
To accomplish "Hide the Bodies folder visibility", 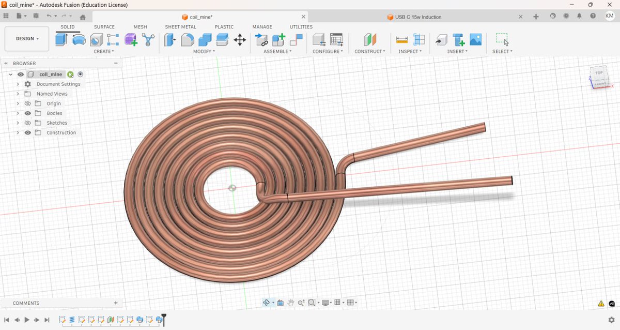I will (28, 113).
